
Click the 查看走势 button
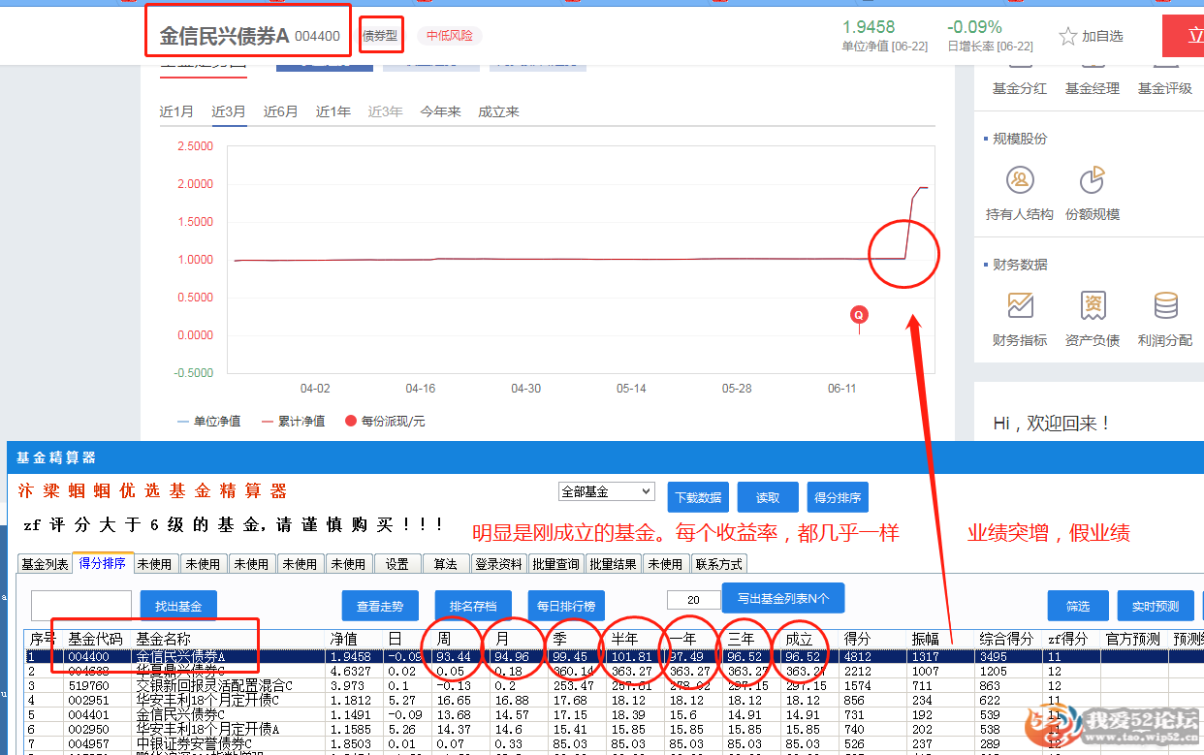[x=380, y=606]
